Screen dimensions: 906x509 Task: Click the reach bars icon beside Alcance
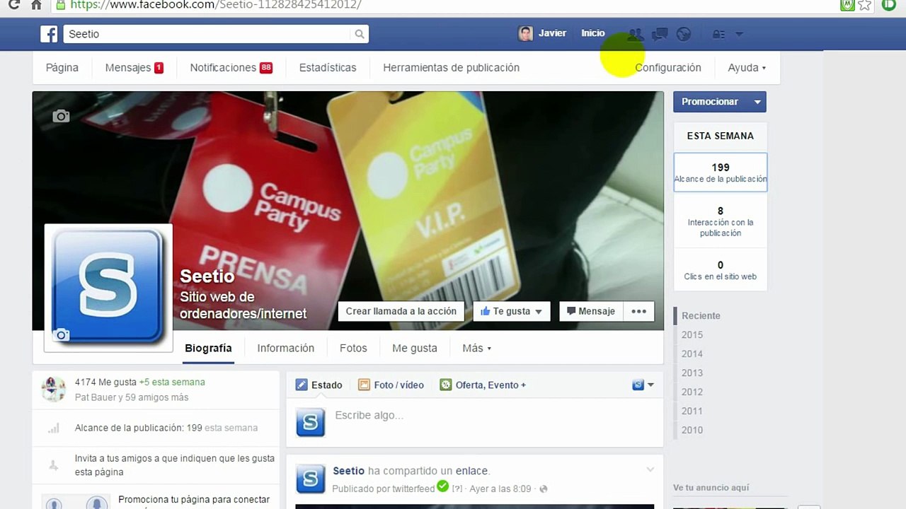pyautogui.click(x=53, y=428)
